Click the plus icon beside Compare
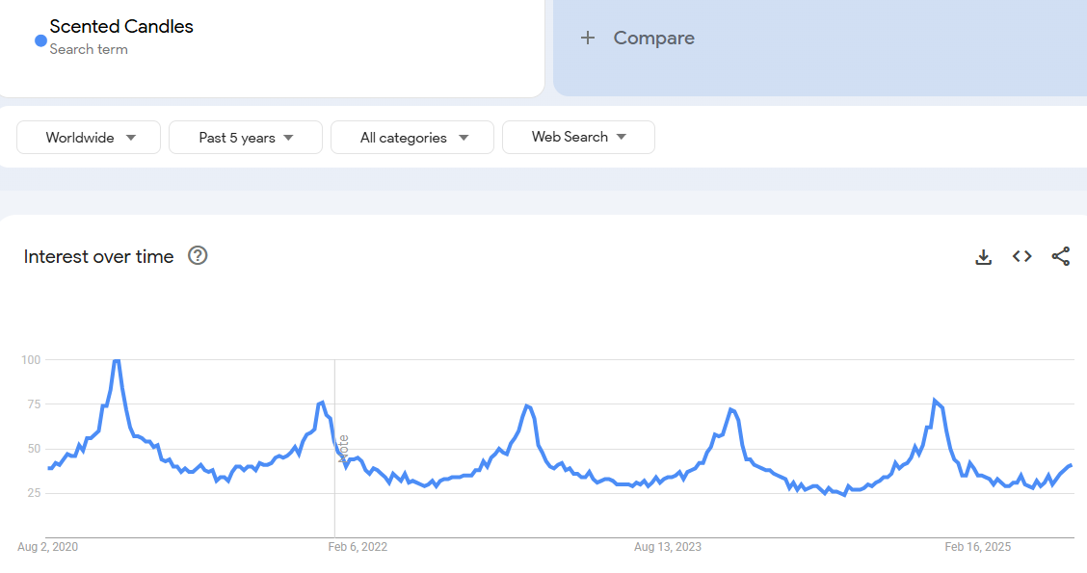The height and width of the screenshot is (573, 1087). coord(588,39)
